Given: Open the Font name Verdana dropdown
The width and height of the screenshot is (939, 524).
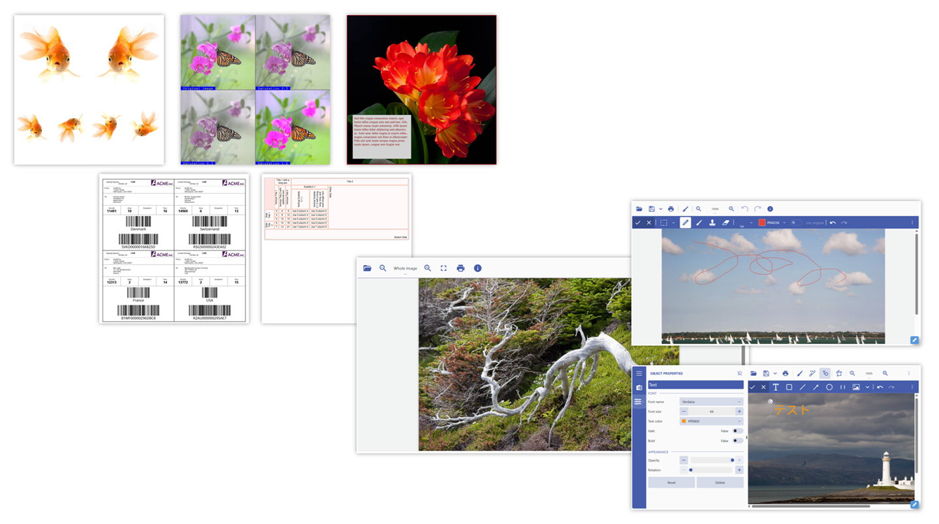Looking at the screenshot, I should (x=712, y=402).
